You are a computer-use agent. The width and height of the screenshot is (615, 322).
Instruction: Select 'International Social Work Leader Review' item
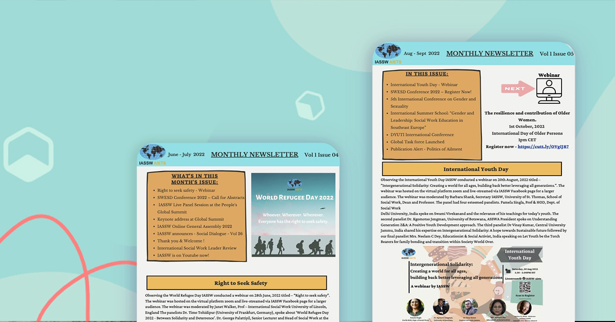(197, 248)
